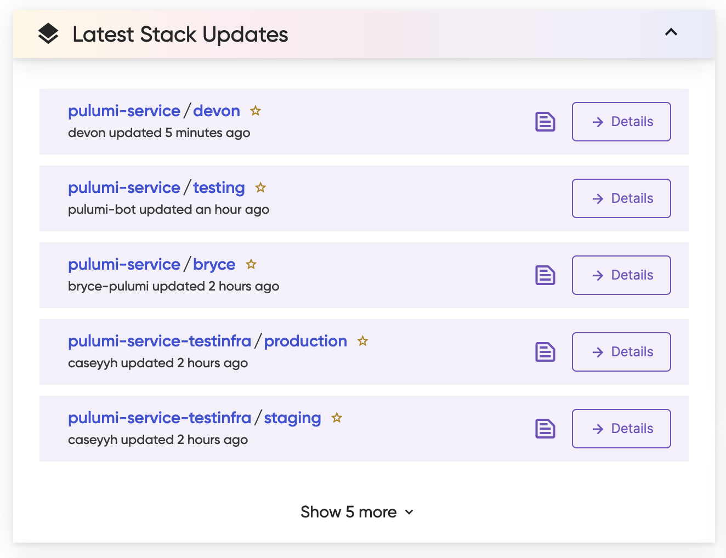Click 'caseyyh updated 2 hours ago' under staging
This screenshot has width=726, height=558.
click(x=158, y=440)
